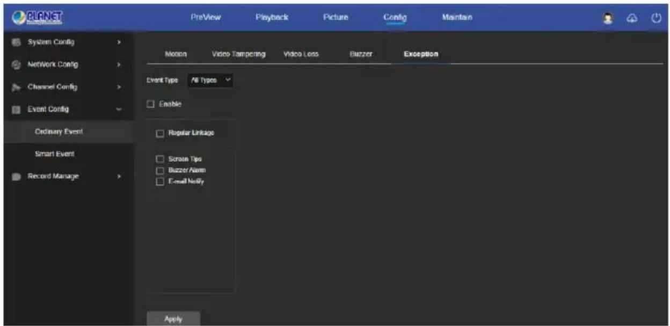Select the Config menu
Image resolution: width=670 pixels, height=326 pixels.
pyautogui.click(x=395, y=17)
